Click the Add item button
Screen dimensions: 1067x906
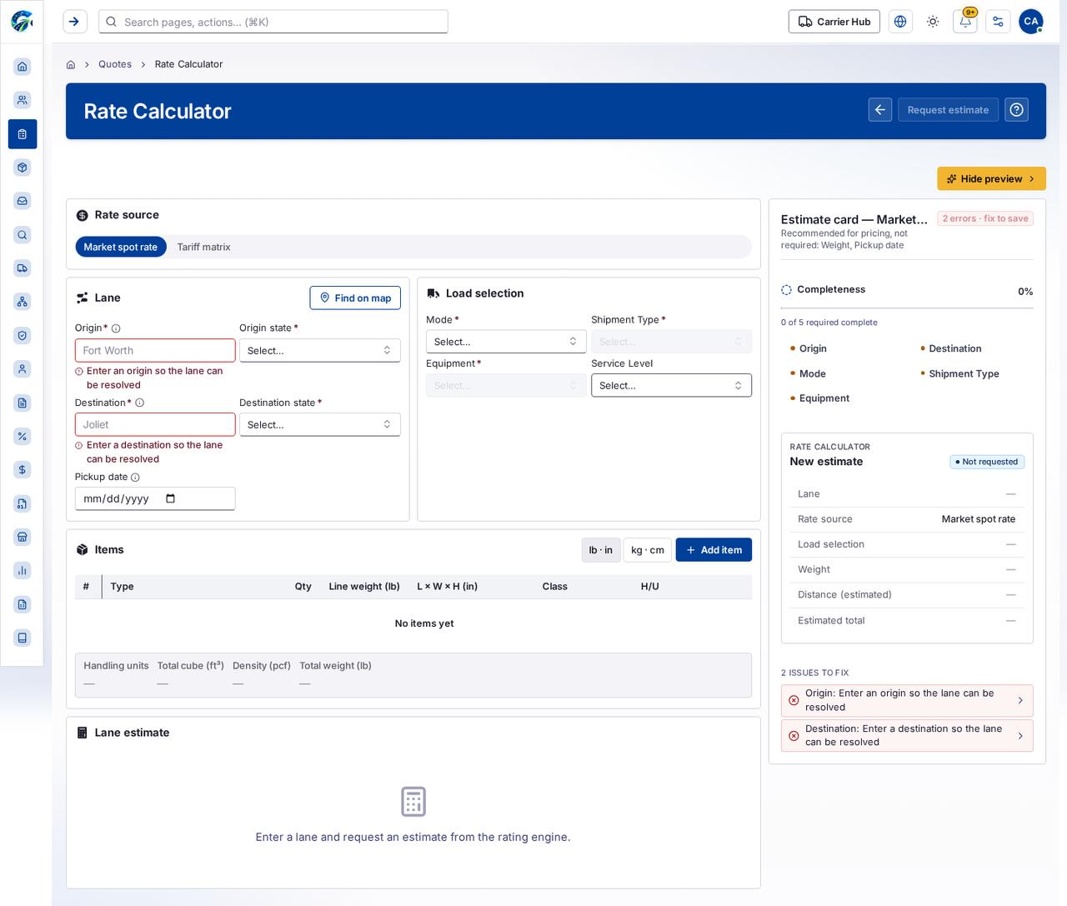pyautogui.click(x=714, y=550)
